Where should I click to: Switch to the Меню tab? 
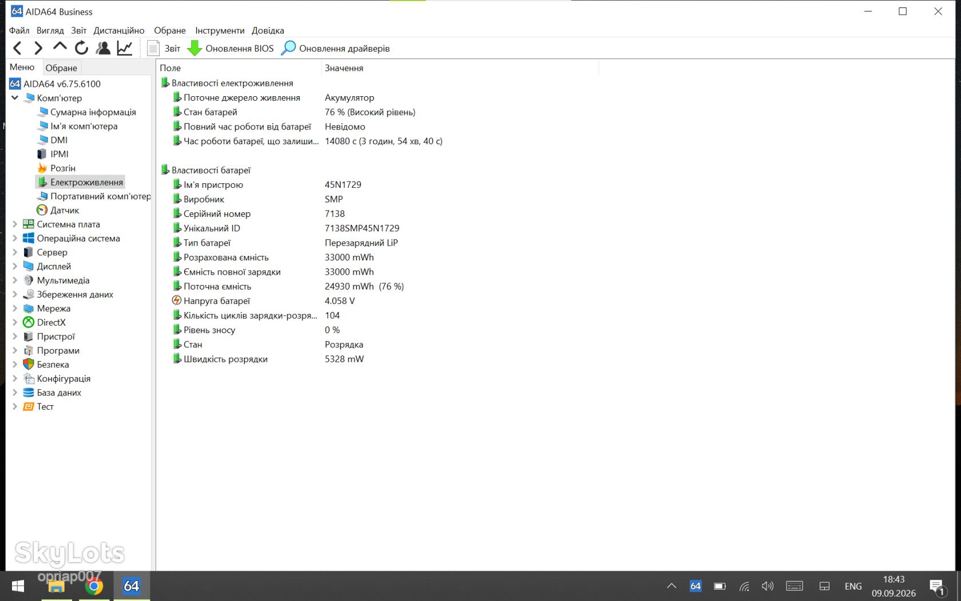coord(22,67)
